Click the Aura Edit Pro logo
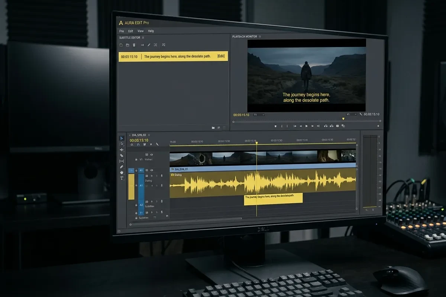This screenshot has height=297, width=446. (121, 23)
